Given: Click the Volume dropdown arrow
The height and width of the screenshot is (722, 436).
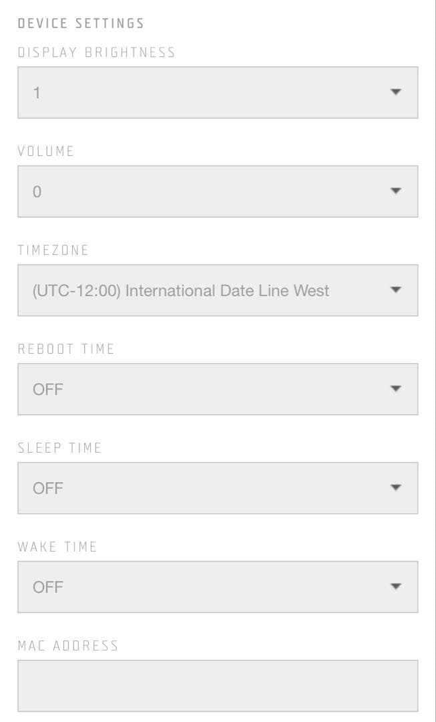Looking at the screenshot, I should [x=395, y=191].
